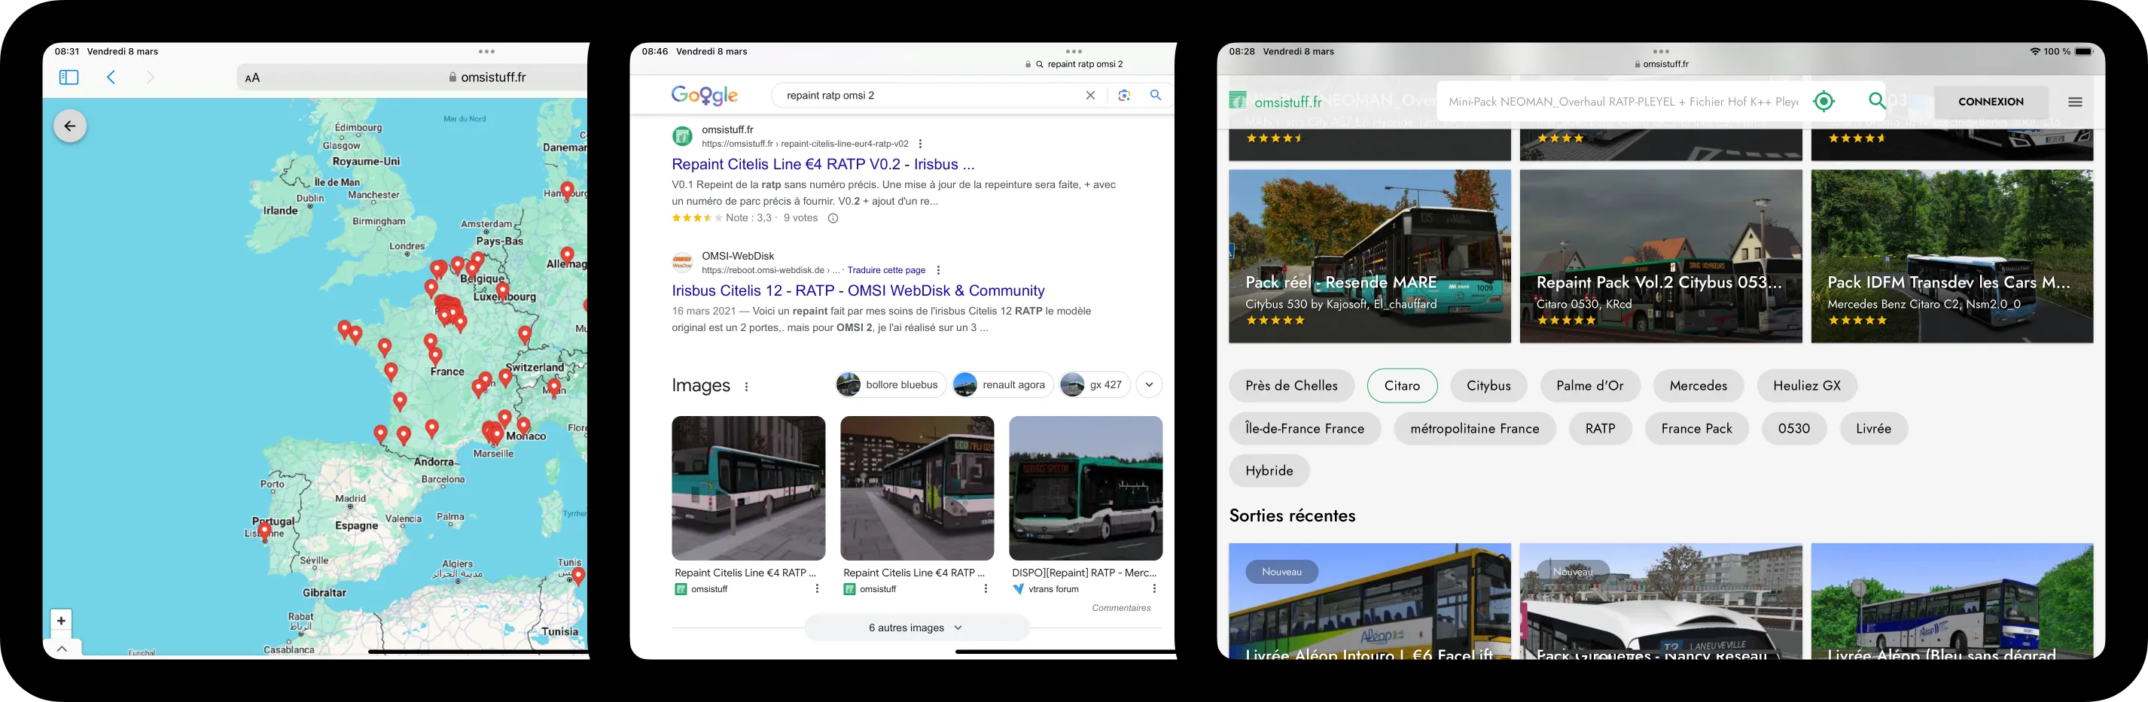Clear the Google search box with X
This screenshot has width=2148, height=702.
point(1090,95)
